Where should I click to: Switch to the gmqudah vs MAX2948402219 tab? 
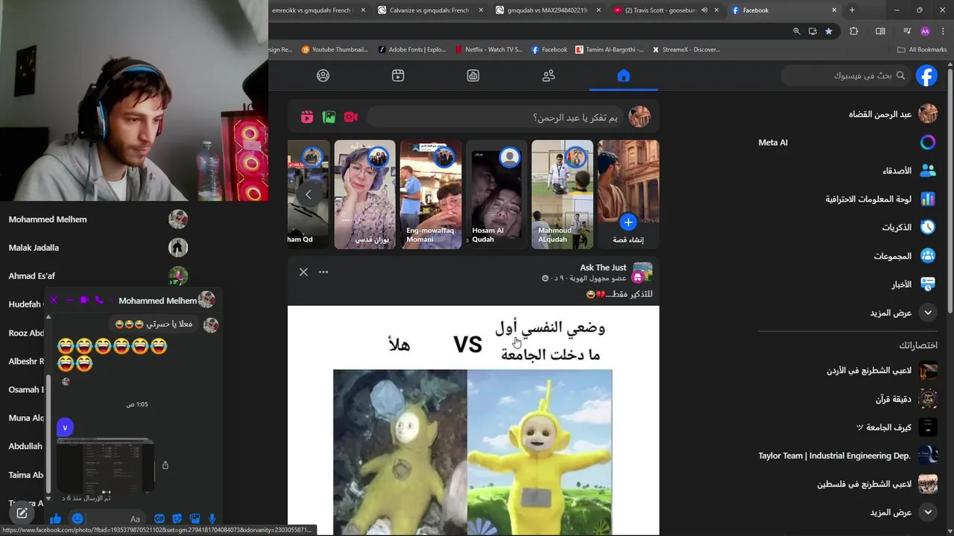click(548, 10)
